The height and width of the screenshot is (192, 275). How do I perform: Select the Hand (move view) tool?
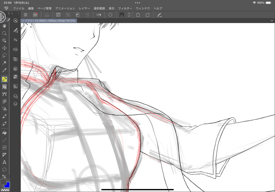pos(5,26)
